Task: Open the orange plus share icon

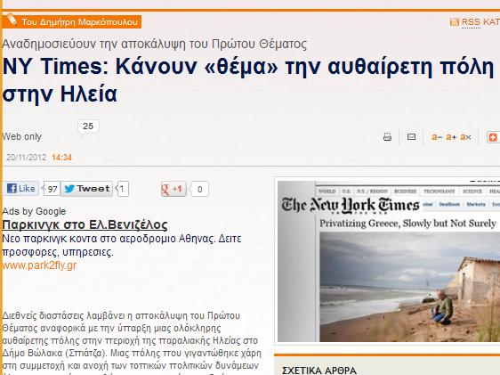Action: coord(493,137)
